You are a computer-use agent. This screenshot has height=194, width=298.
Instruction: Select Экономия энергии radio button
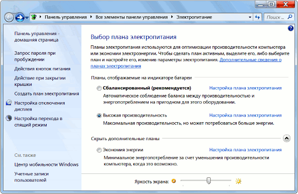point(99,150)
